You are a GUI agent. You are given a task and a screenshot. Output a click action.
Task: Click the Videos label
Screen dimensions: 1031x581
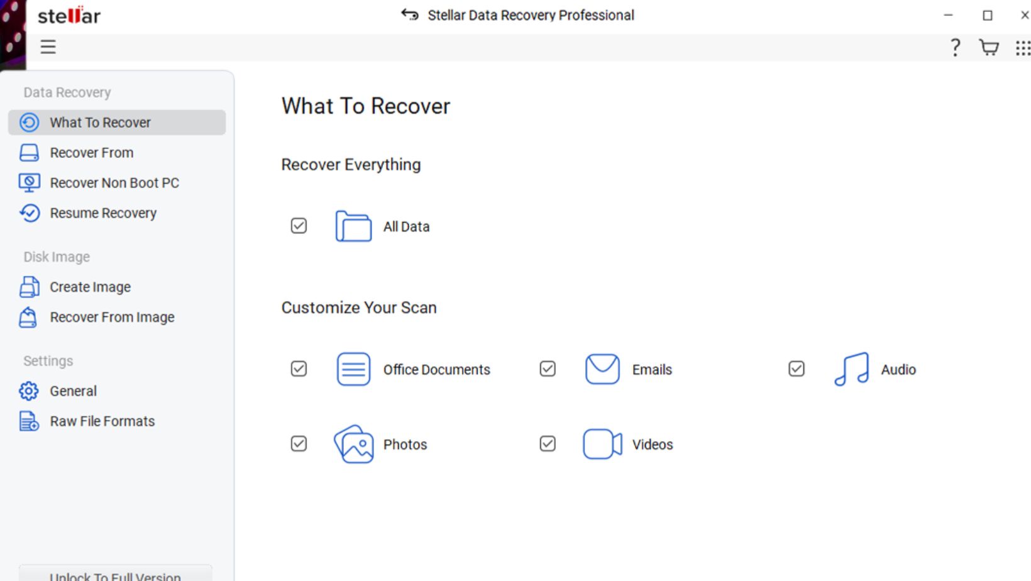pos(653,445)
